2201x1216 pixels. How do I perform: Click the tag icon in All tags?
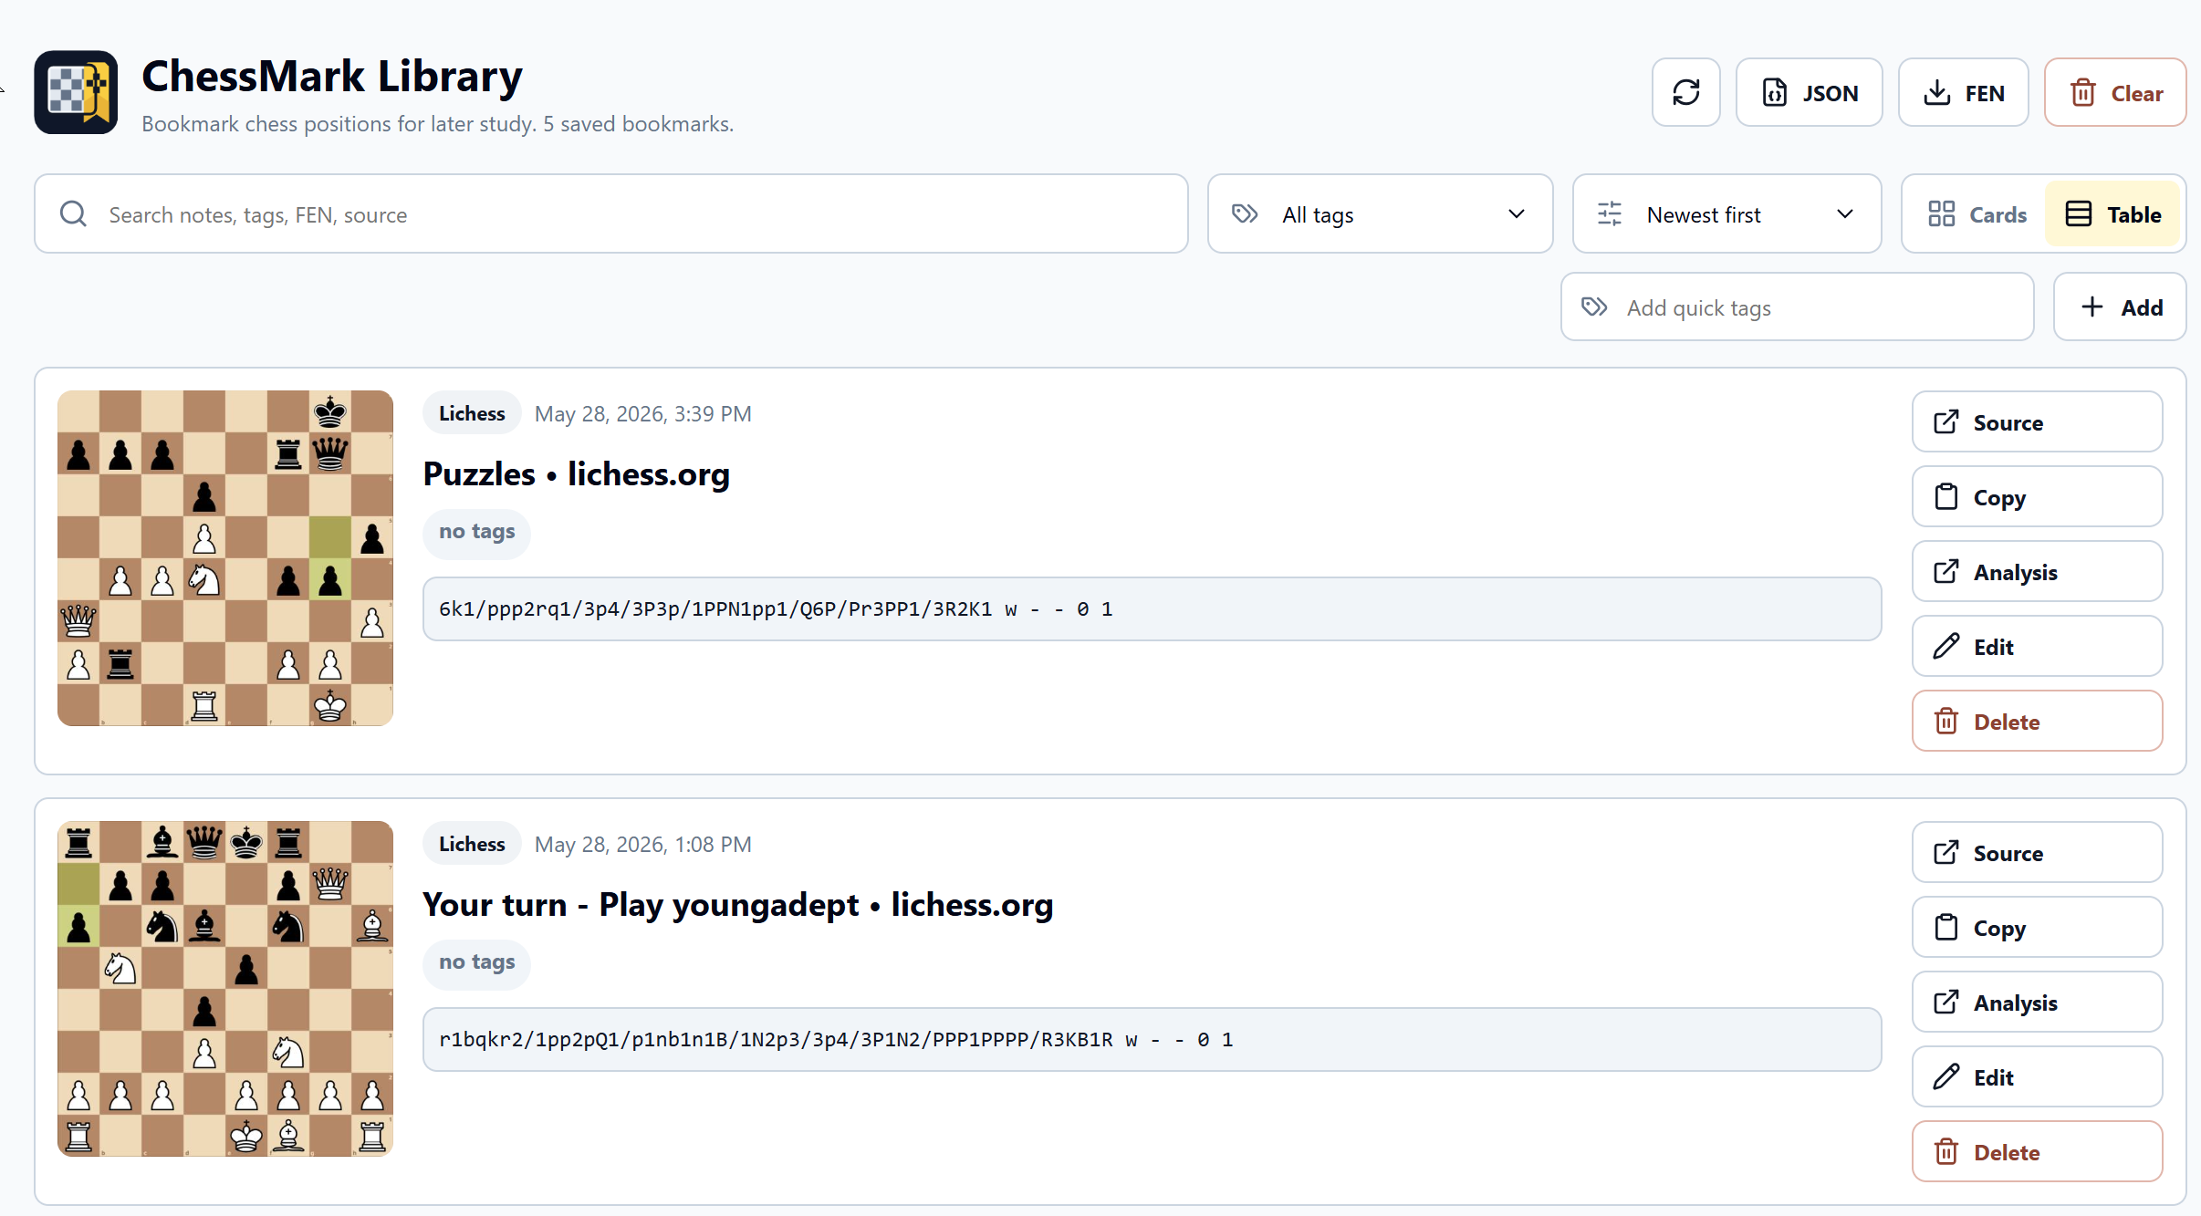[1245, 214]
